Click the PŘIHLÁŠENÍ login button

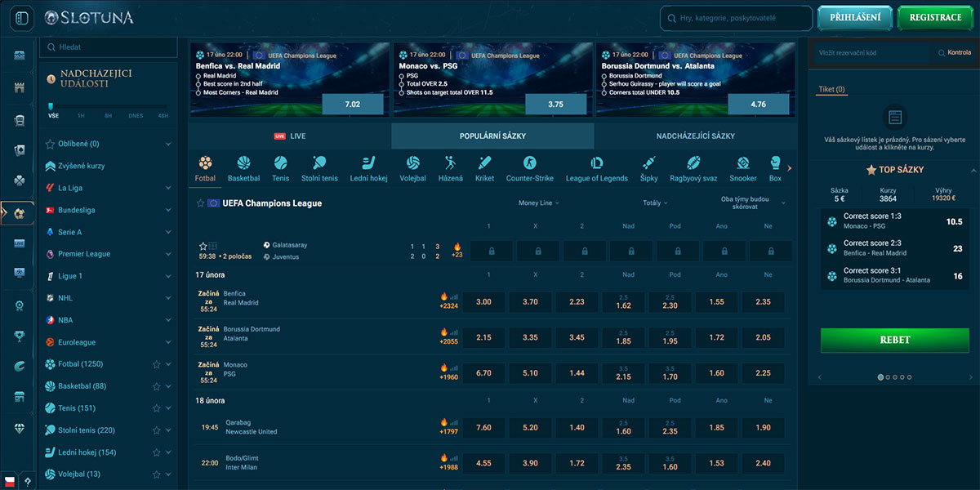click(854, 17)
